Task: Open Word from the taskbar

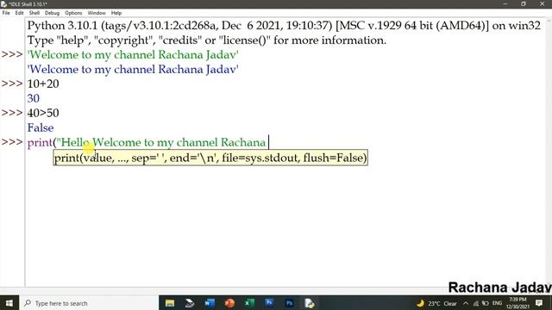Action: pyautogui.click(x=210, y=303)
